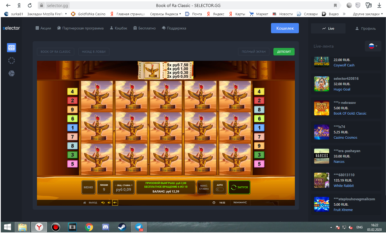Open the Поддержка menu item
Image resolution: width=386 pixels, height=241 pixels.
click(x=174, y=28)
